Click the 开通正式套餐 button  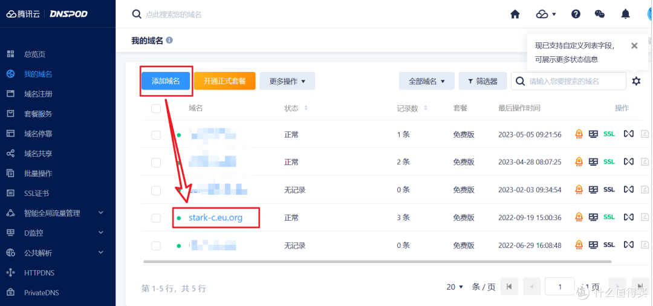click(x=224, y=81)
